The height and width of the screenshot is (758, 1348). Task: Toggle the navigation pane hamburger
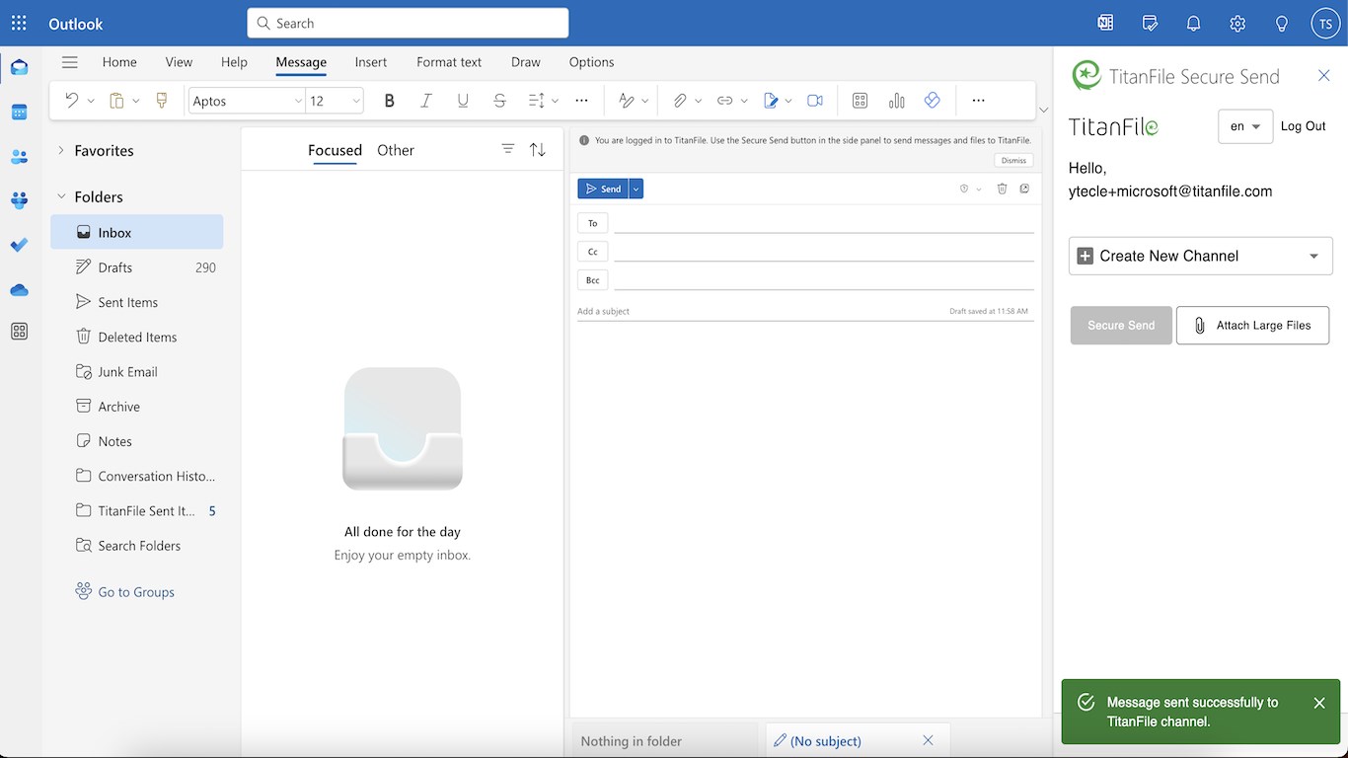coord(69,62)
